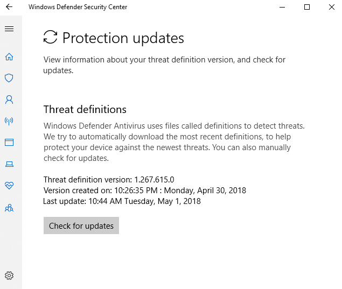Image resolution: width=342 pixels, height=289 pixels.
Task: Click the Threat definitions section heading
Action: pyautogui.click(x=85, y=110)
